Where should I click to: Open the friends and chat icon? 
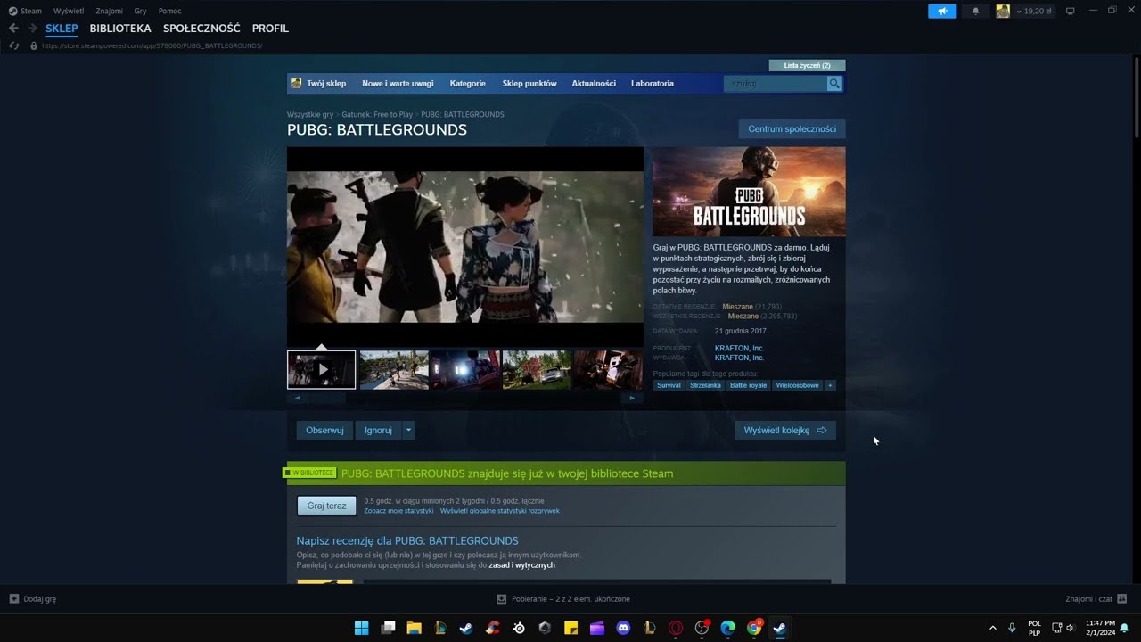pos(1122,599)
